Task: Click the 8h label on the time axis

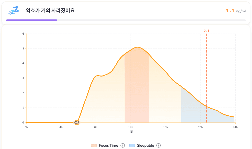Action: tap(96, 127)
